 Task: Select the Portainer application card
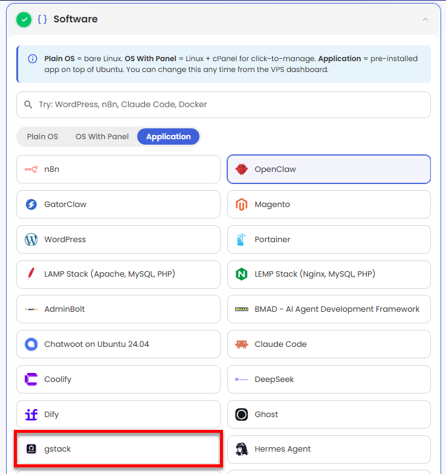coord(329,239)
